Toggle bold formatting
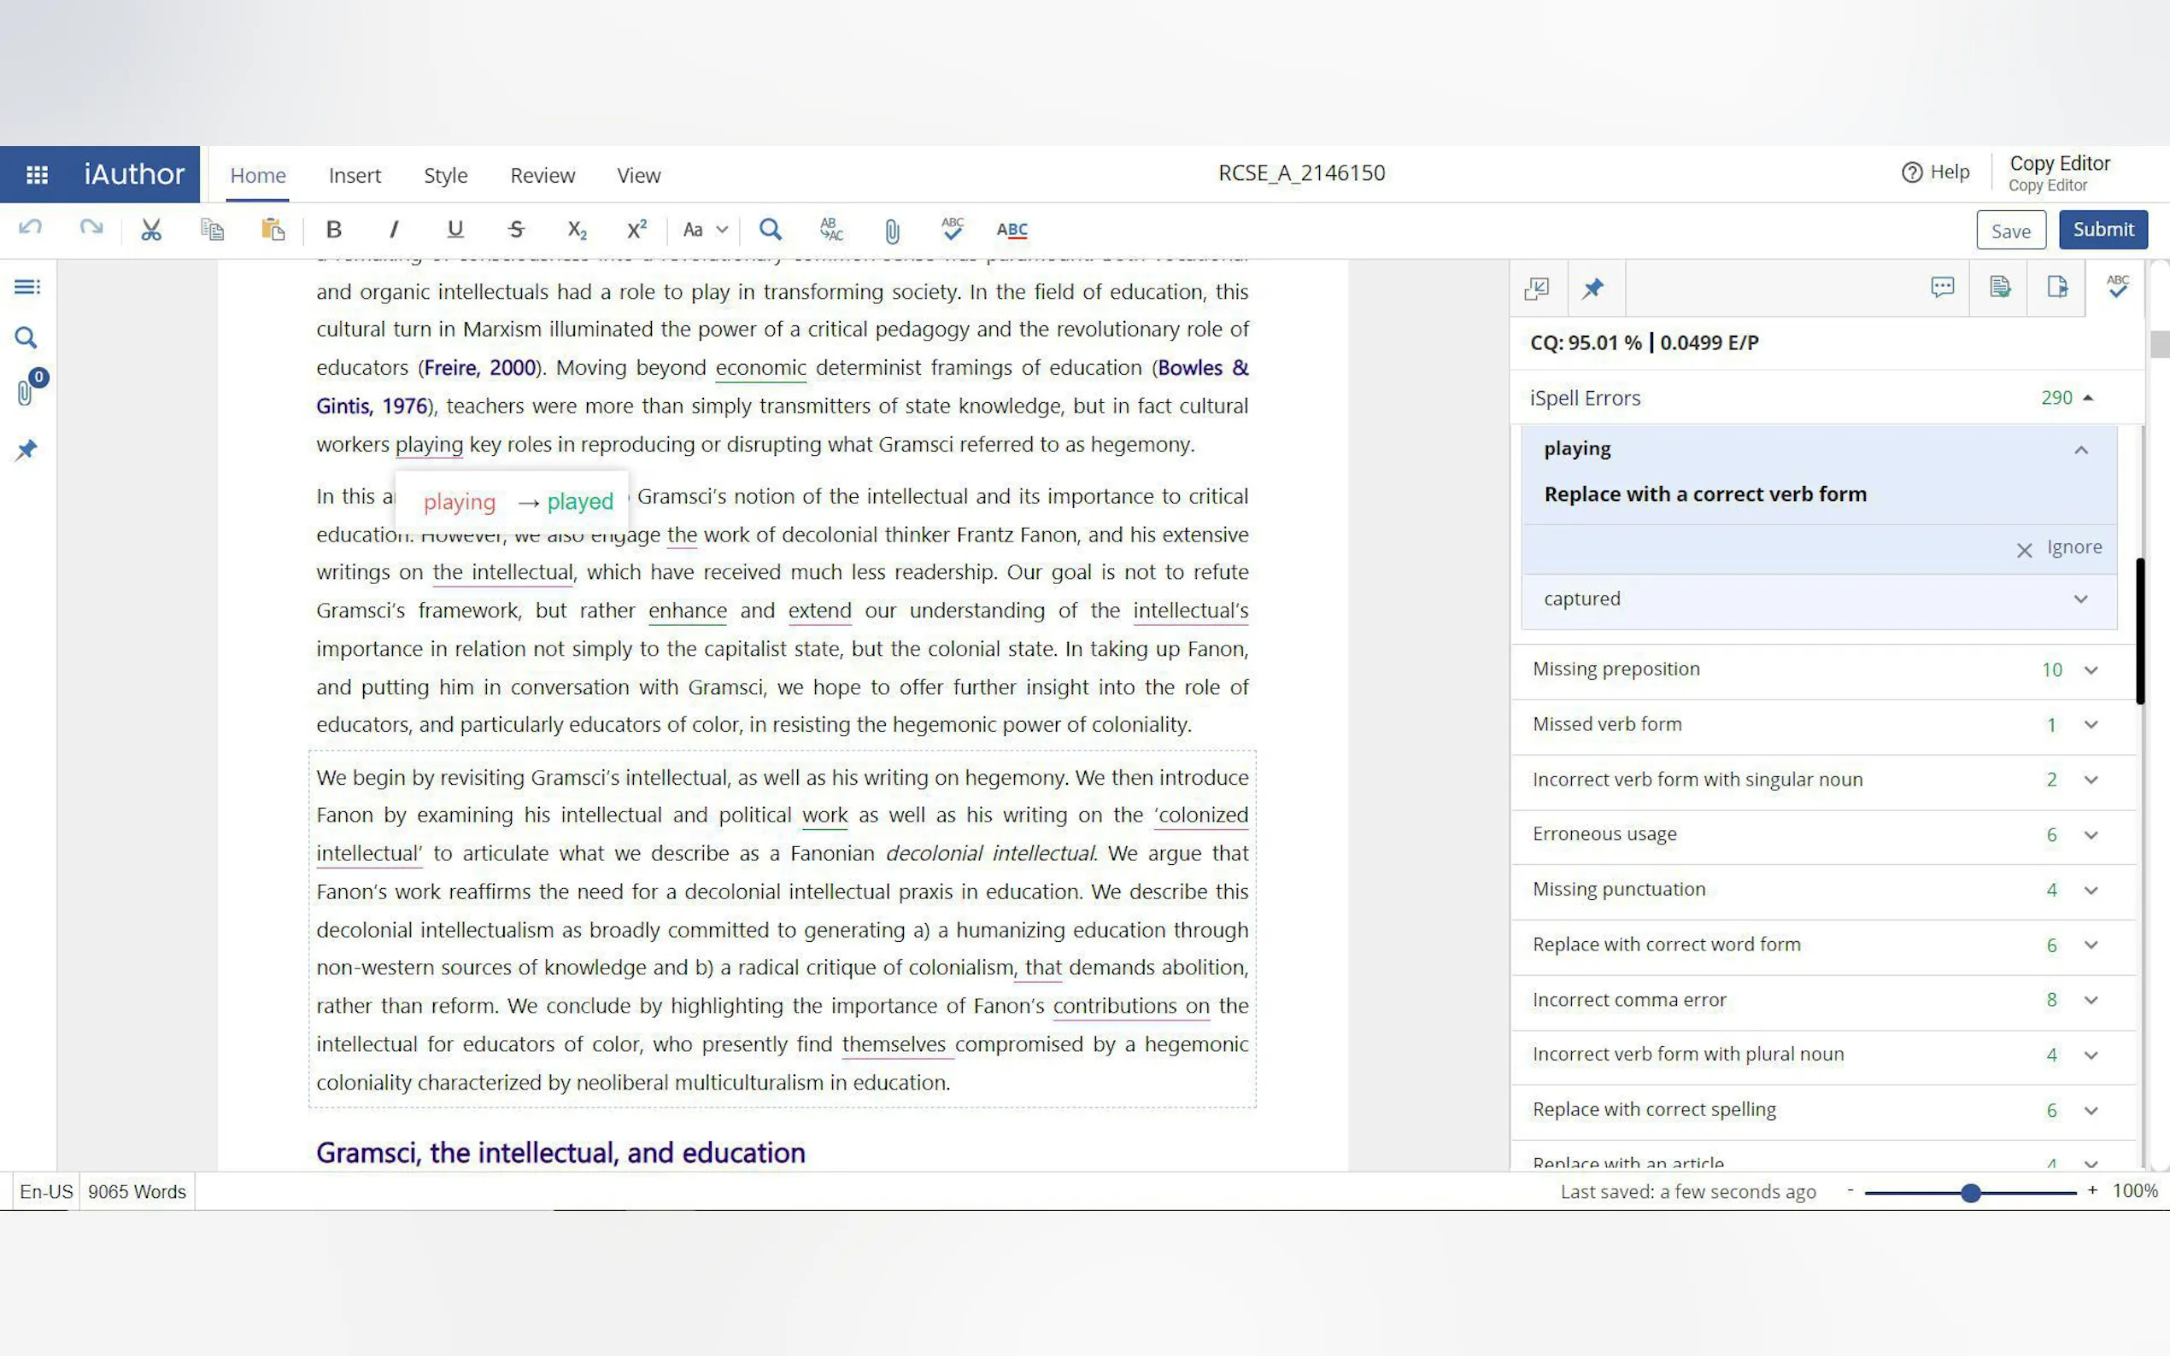This screenshot has width=2170, height=1356. pos(334,230)
